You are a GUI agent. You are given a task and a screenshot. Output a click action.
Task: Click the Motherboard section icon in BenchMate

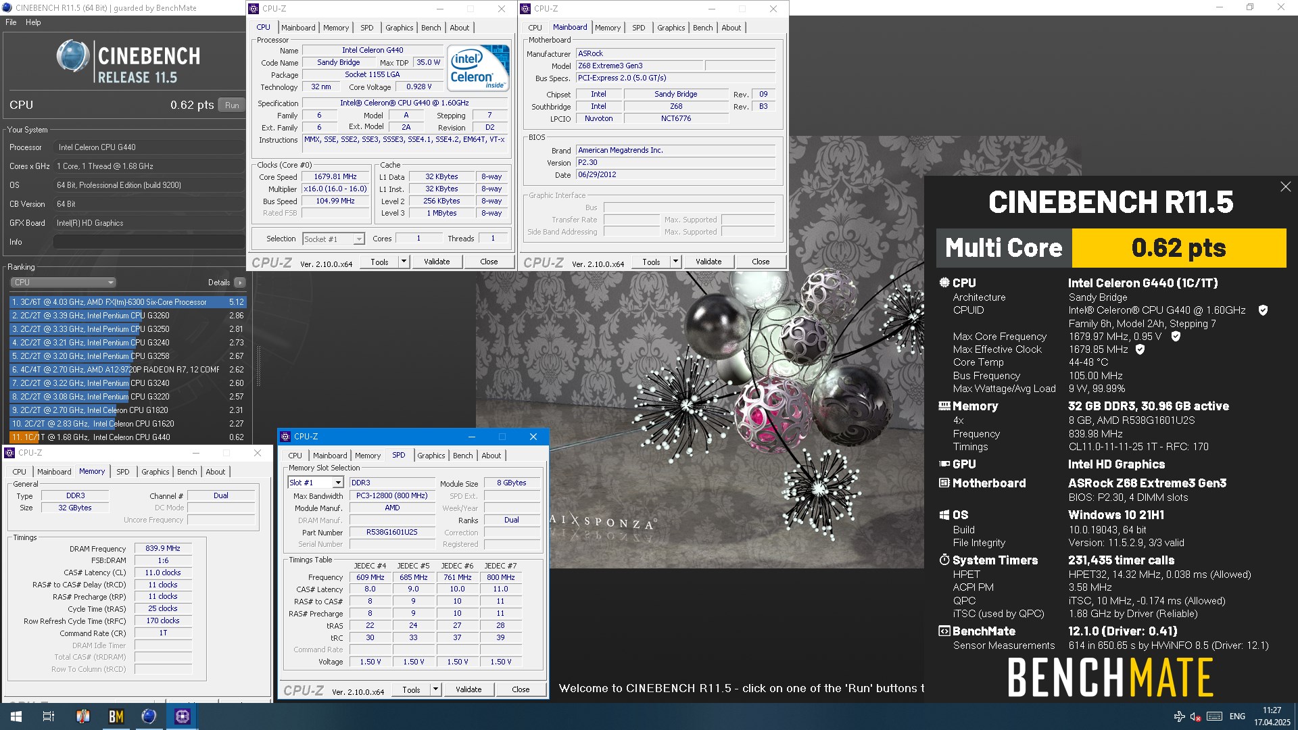[x=944, y=483]
